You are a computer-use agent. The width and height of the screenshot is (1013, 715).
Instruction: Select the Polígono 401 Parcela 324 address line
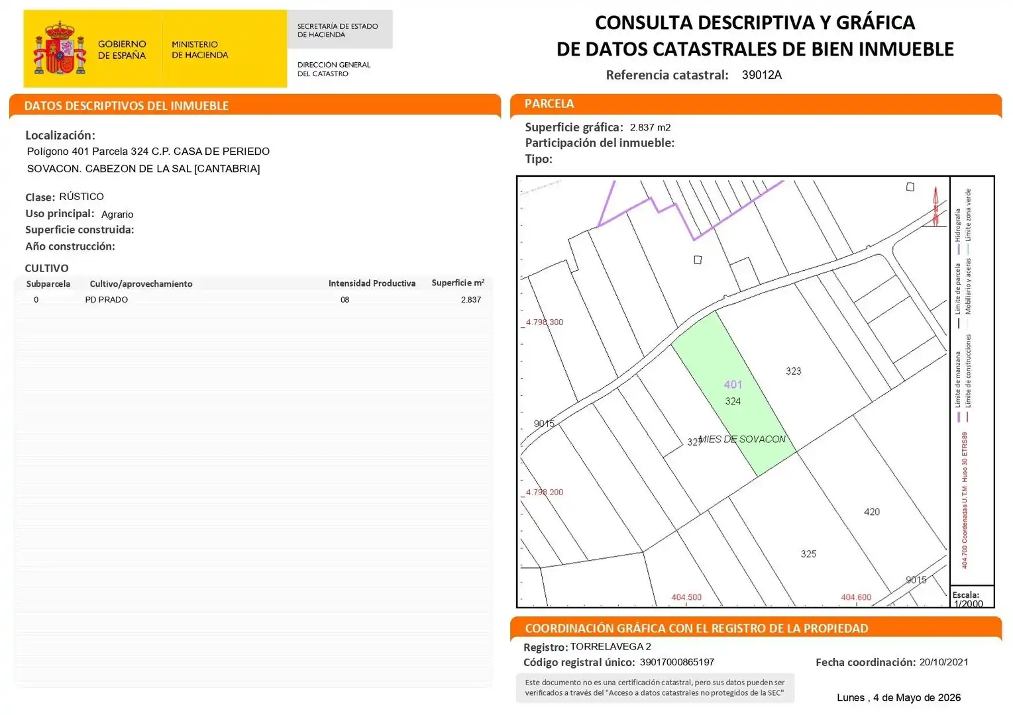(x=148, y=152)
